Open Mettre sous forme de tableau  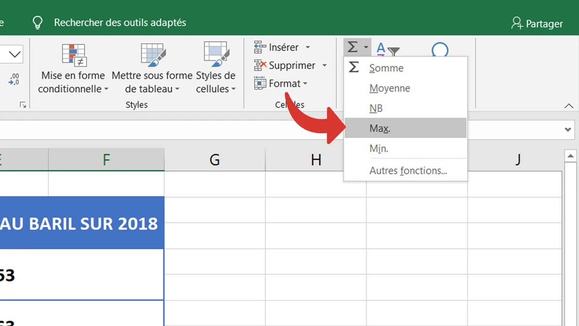click(152, 55)
